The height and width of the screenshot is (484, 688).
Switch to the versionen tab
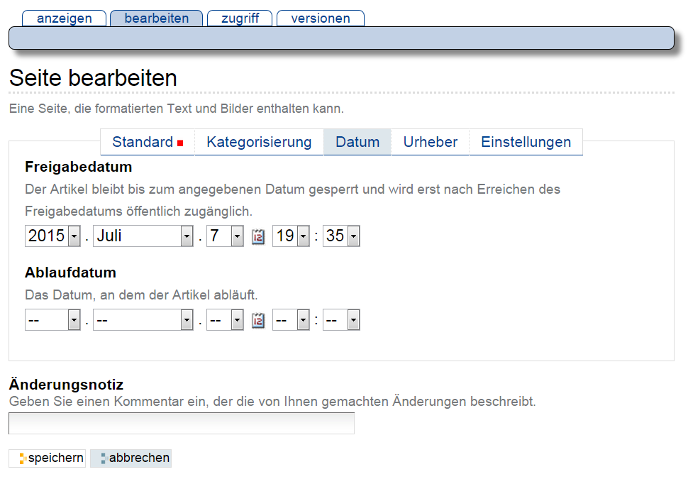321,18
